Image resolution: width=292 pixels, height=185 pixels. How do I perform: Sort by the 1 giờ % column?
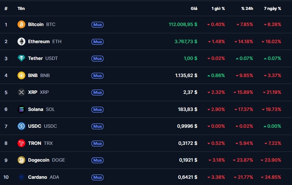(218, 9)
